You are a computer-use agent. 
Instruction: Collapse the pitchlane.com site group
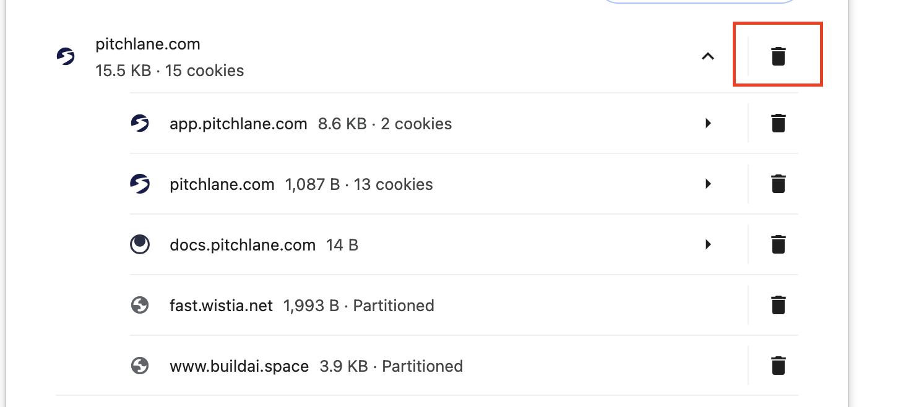pos(707,56)
